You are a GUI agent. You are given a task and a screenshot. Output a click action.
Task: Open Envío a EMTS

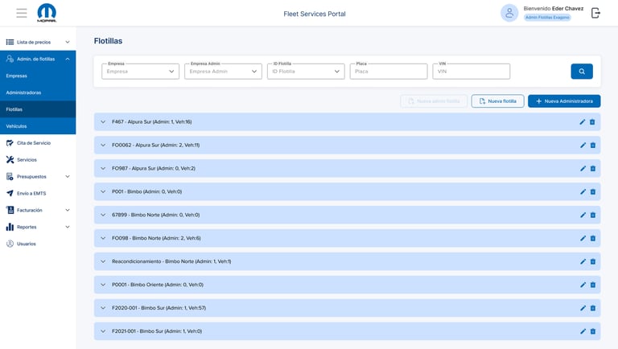tap(38, 194)
